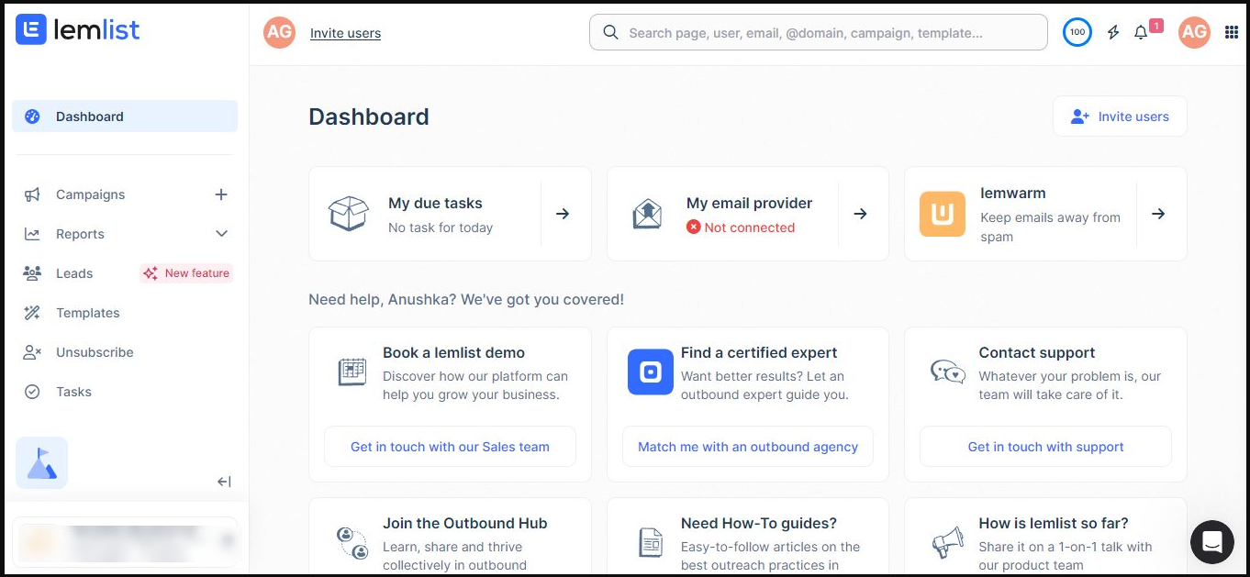This screenshot has width=1250, height=577.
Task: Click the Join the Outbound Hub title
Action: click(464, 523)
